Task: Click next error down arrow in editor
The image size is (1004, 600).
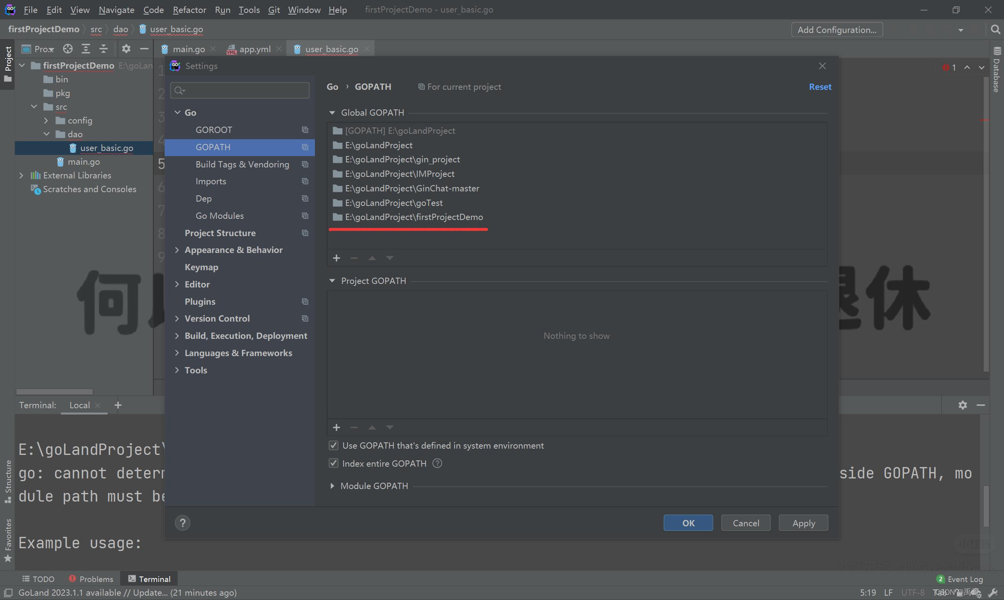Action: pos(981,67)
